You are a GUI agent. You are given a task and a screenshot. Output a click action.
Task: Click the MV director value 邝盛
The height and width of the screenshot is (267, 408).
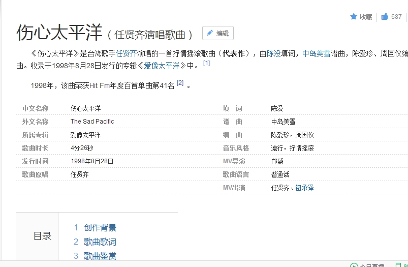pos(277,161)
